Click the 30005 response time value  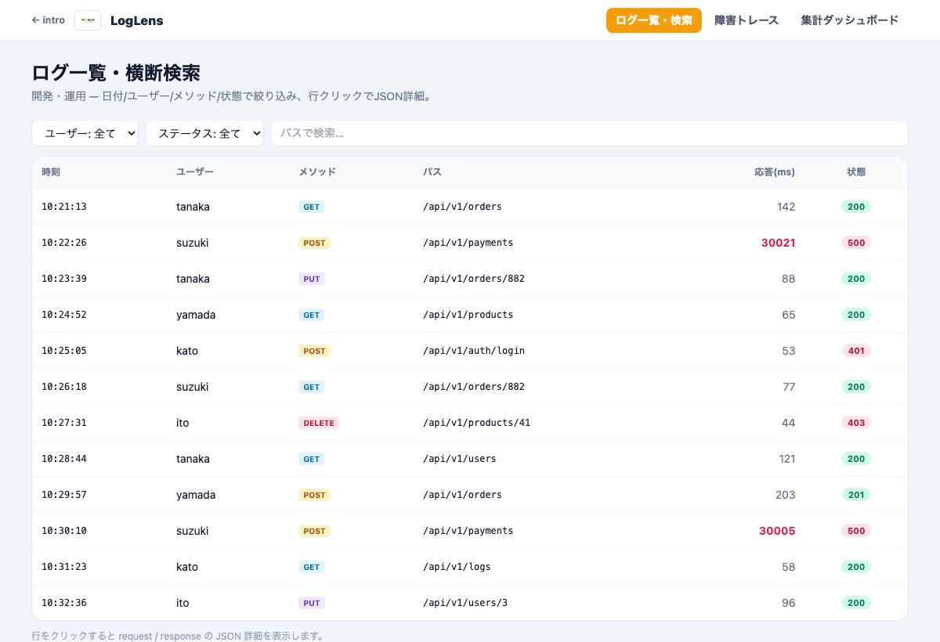(777, 531)
